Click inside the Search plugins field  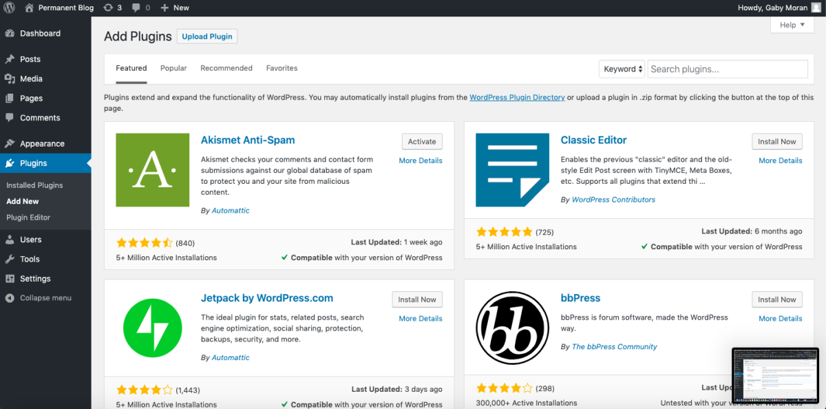pyautogui.click(x=727, y=69)
